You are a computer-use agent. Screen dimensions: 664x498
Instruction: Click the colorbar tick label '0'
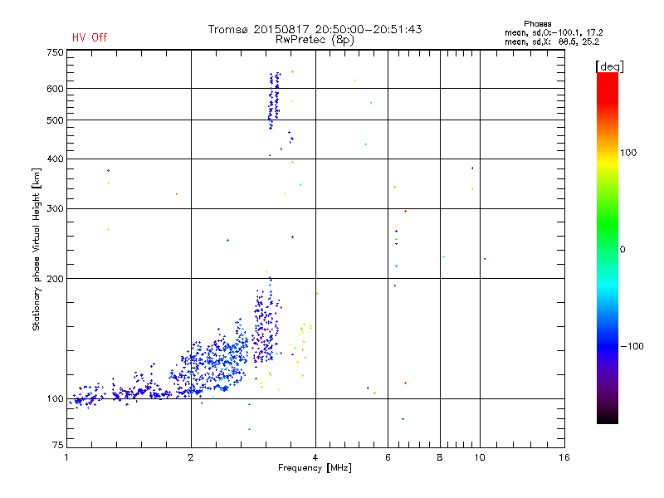622,250
